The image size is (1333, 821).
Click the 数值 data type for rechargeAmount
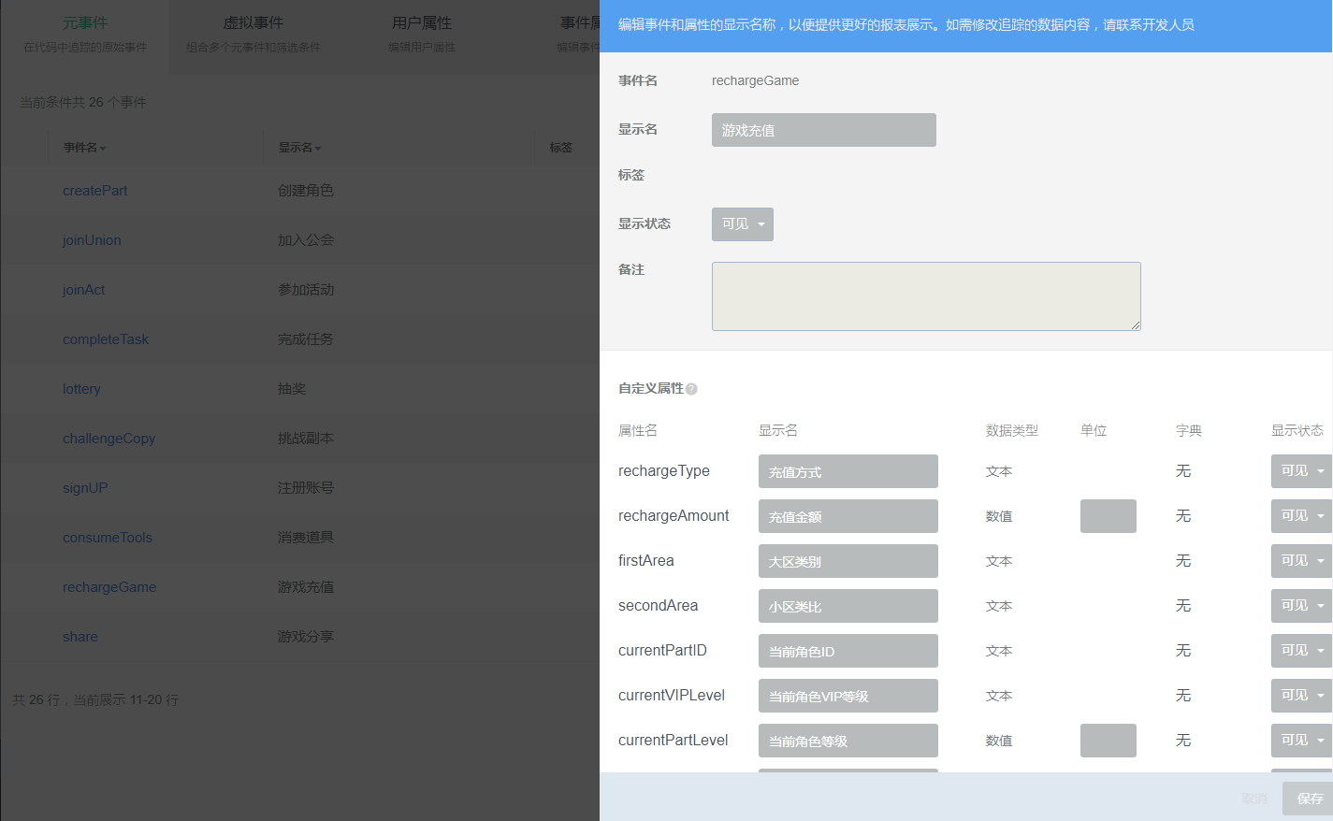pyautogui.click(x=999, y=516)
